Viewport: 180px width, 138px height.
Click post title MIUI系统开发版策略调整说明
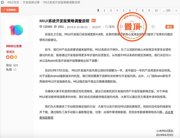pos(64,21)
